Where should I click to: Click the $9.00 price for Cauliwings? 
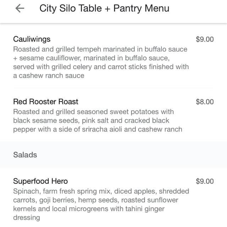tap(205, 39)
